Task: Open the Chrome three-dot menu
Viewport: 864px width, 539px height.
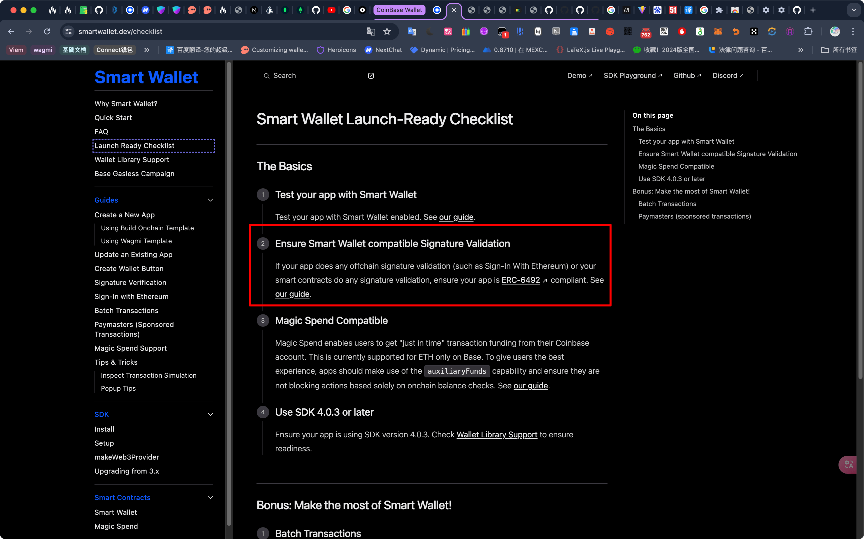Action: click(x=853, y=31)
